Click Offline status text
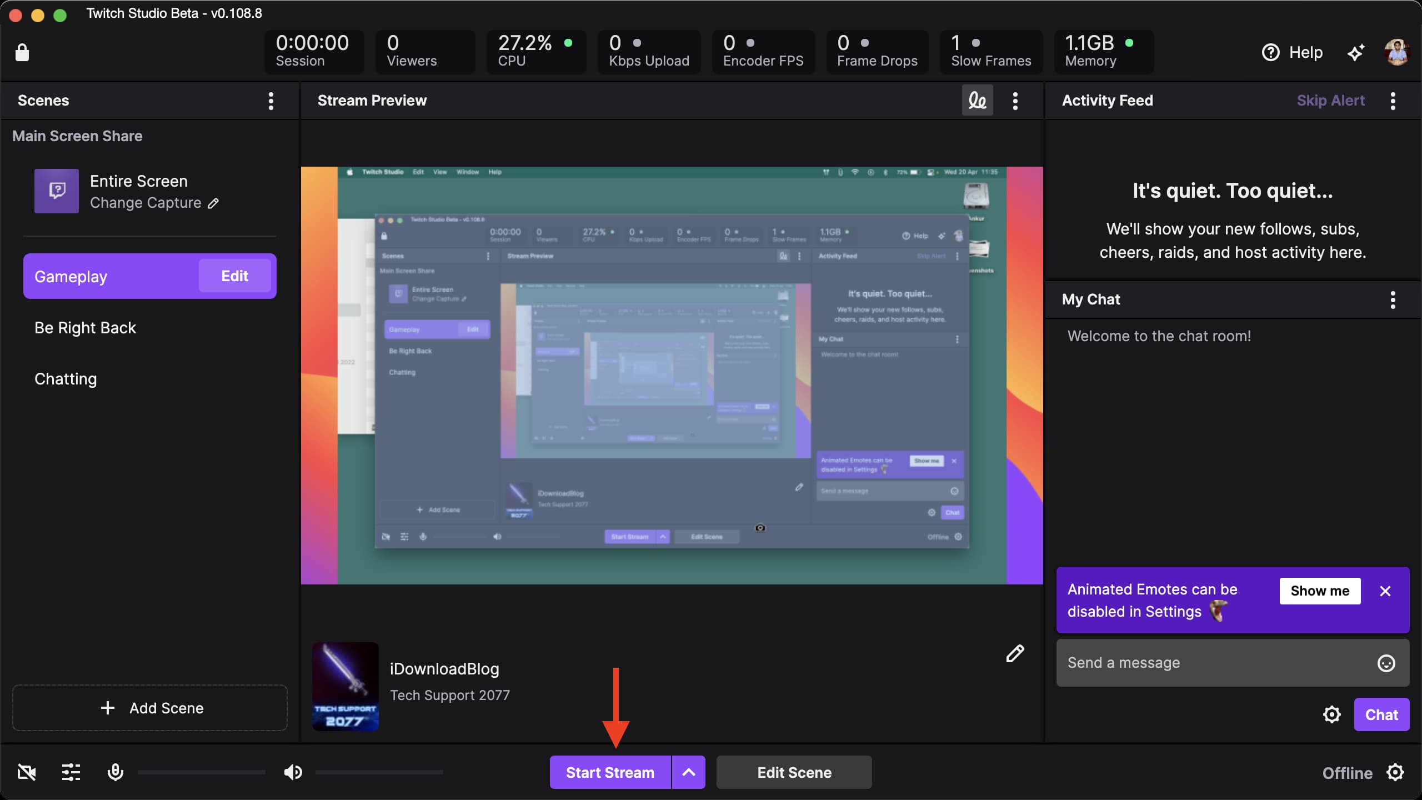This screenshot has width=1422, height=800. click(x=1347, y=773)
